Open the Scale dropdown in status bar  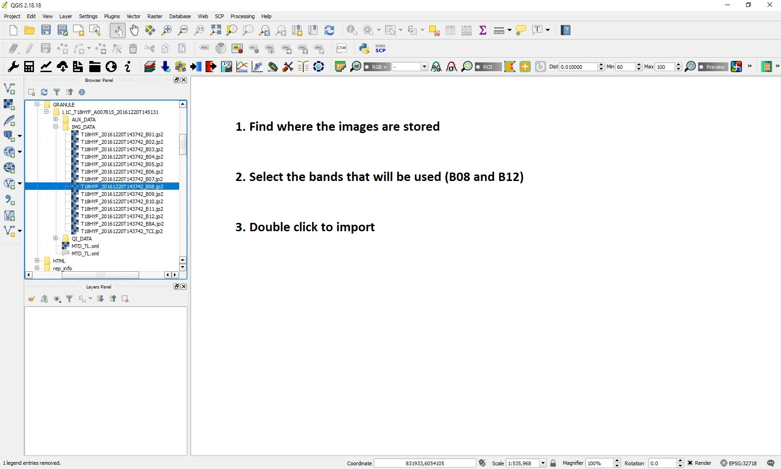[542, 463]
